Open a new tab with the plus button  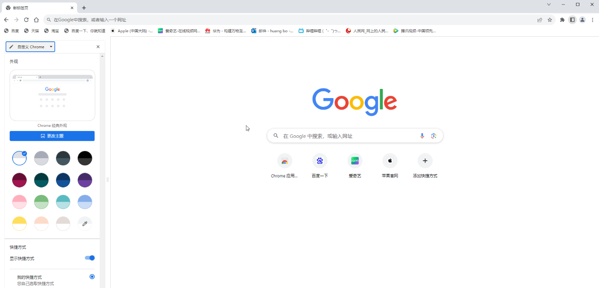coord(84,8)
